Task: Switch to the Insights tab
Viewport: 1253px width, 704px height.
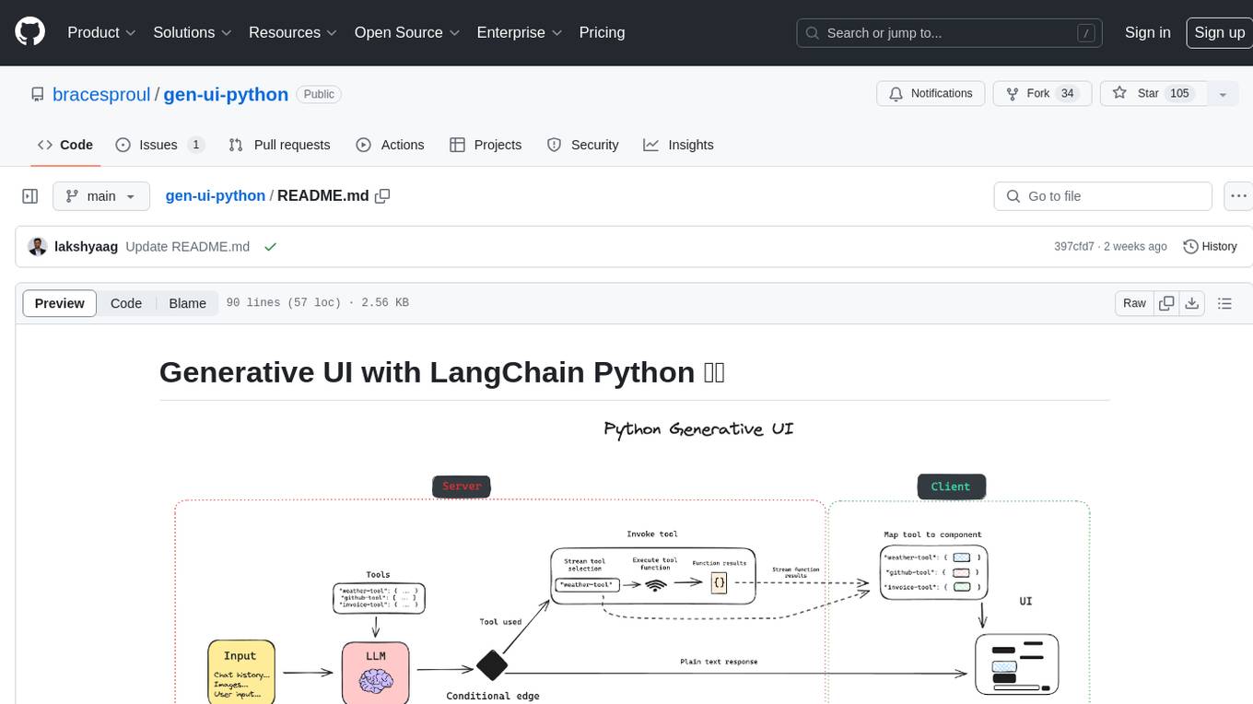Action: [678, 145]
